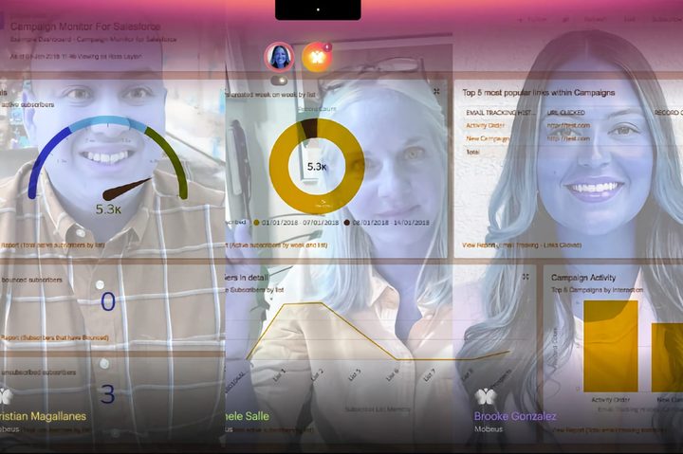Open report Active subscribers by week and list
Viewport: 683px width, 454px height.
[277, 245]
